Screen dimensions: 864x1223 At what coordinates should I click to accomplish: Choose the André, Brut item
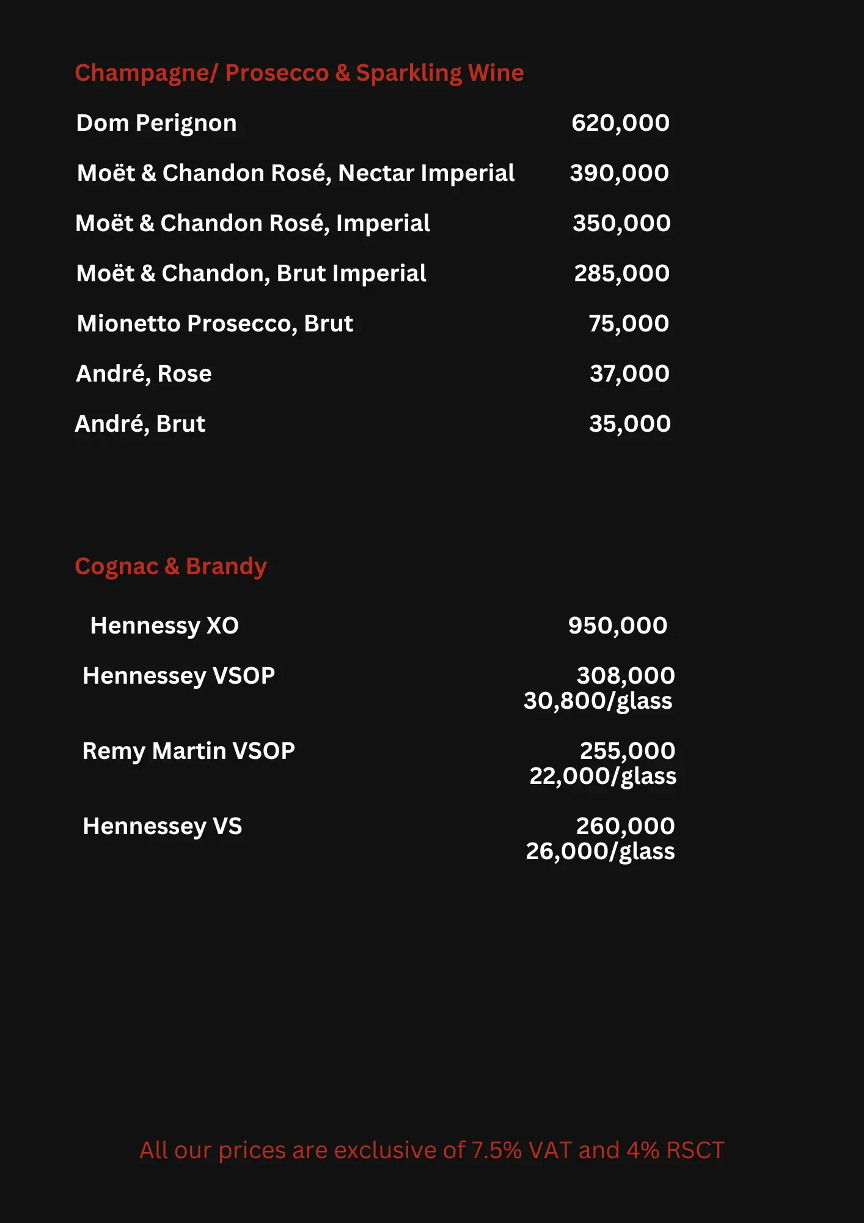point(140,424)
